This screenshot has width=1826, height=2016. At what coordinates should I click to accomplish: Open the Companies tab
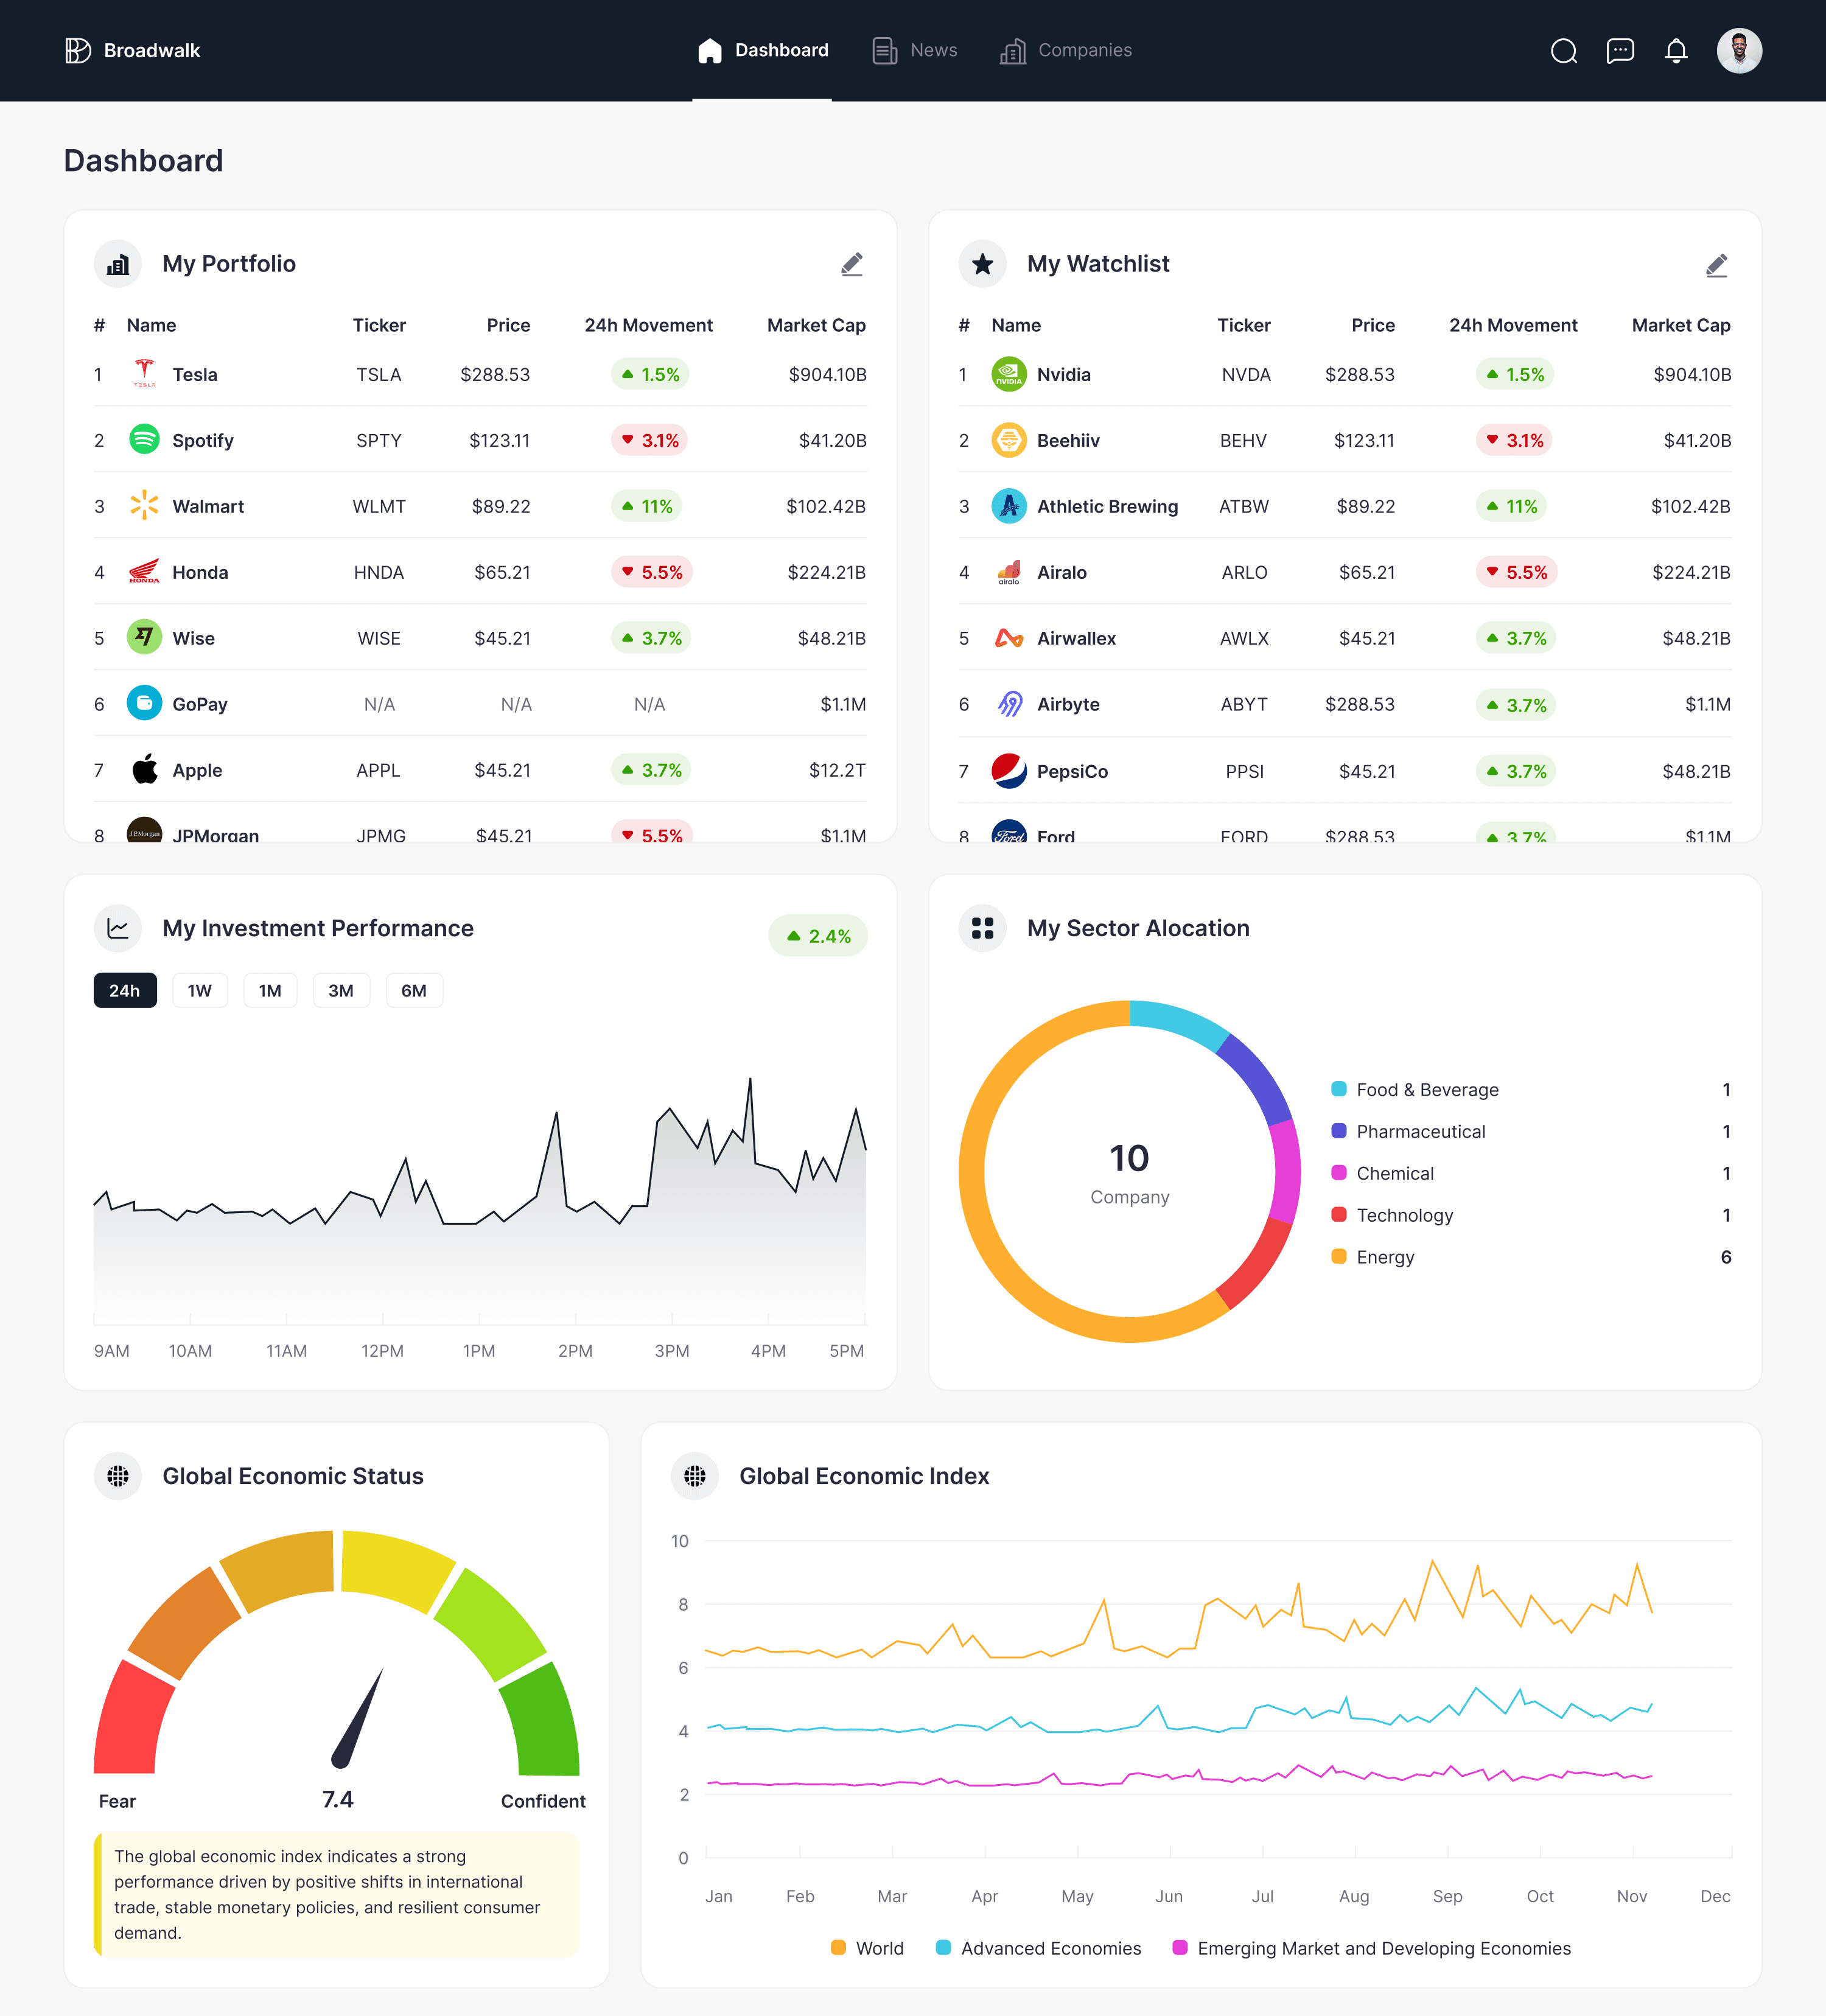pyautogui.click(x=1066, y=50)
